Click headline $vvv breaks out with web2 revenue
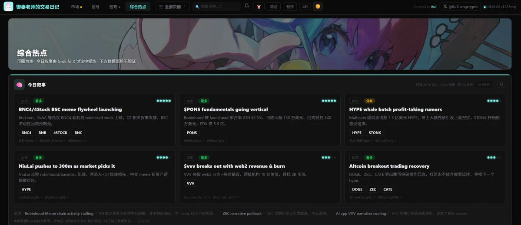521x225 pixels. tap(234, 166)
